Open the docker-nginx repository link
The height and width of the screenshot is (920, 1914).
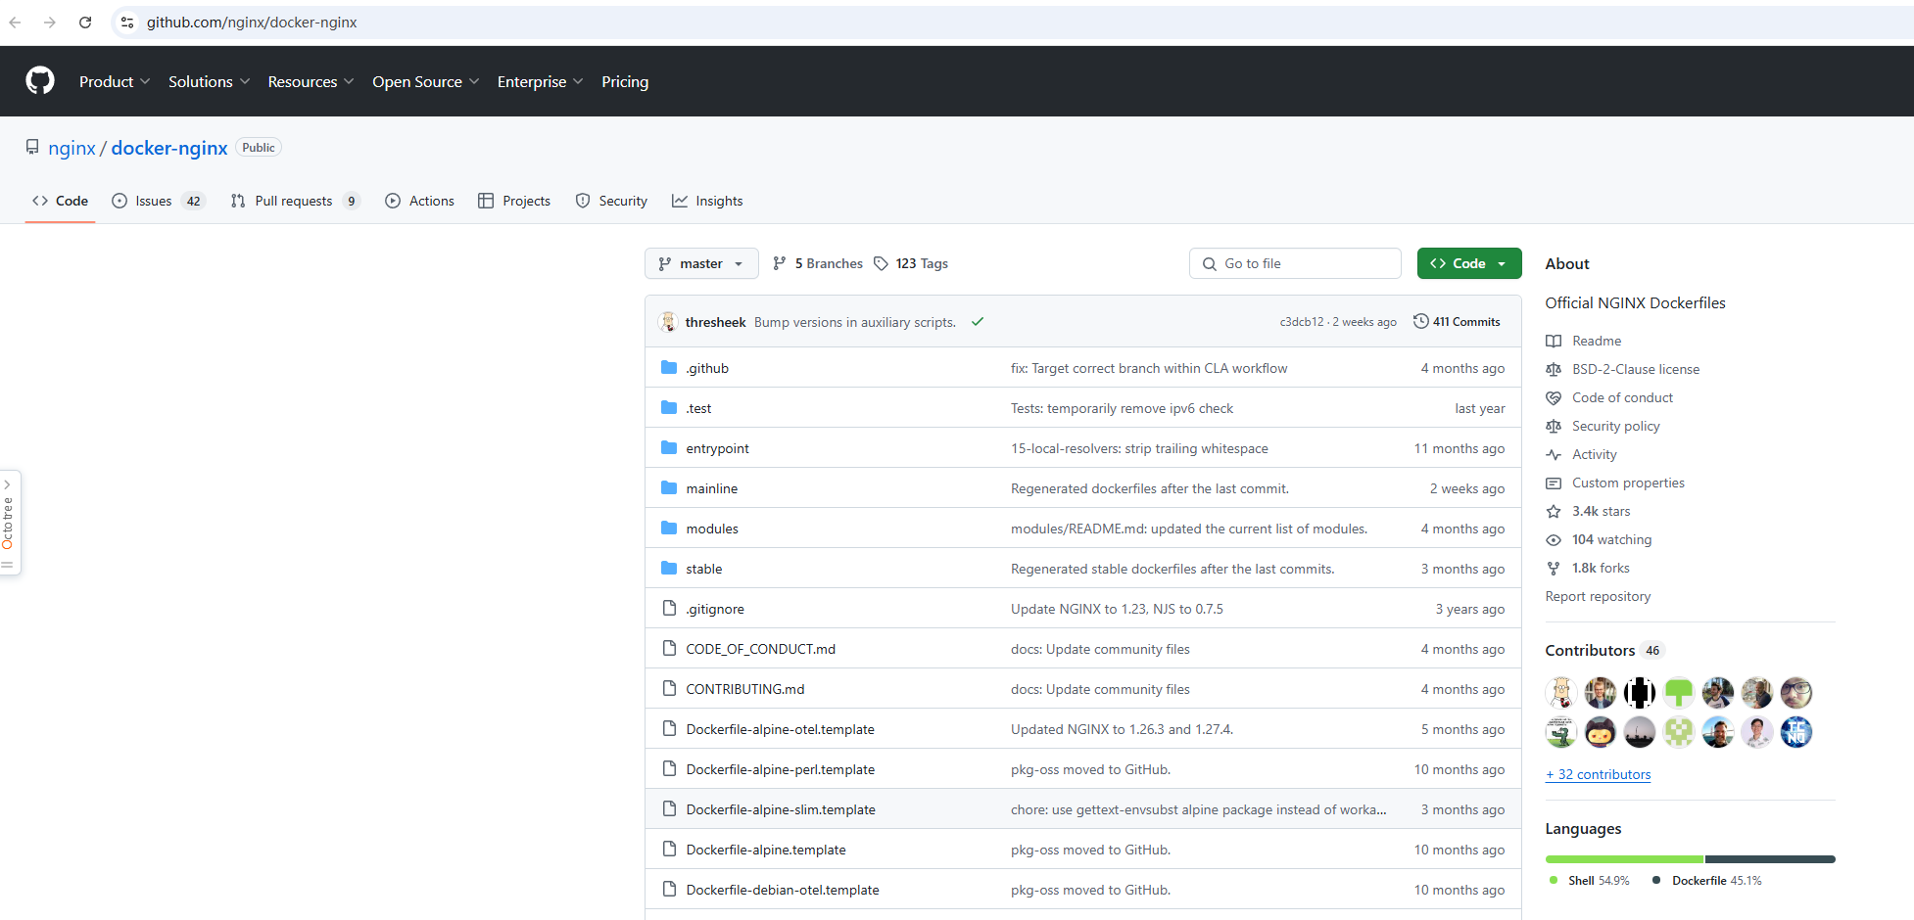coord(169,148)
